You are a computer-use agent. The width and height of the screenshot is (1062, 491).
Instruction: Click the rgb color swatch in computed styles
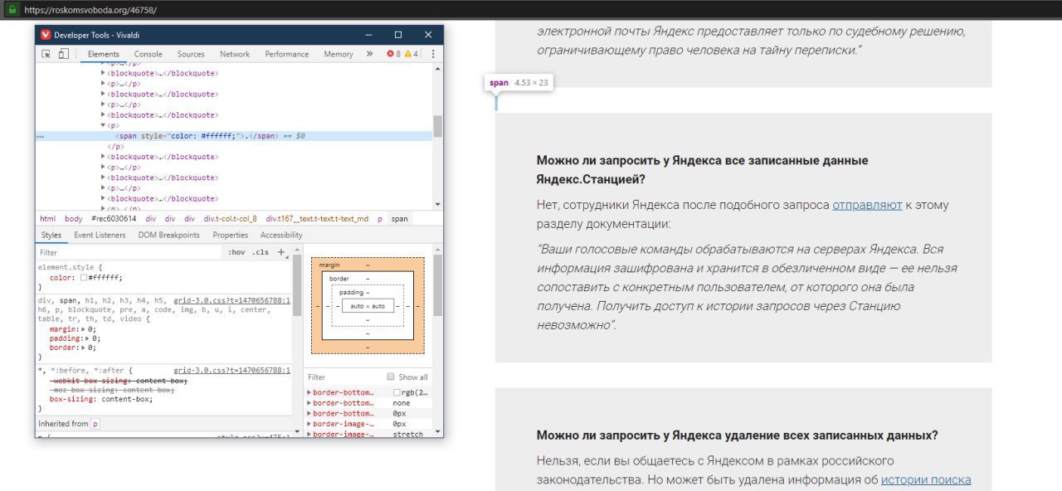click(397, 392)
